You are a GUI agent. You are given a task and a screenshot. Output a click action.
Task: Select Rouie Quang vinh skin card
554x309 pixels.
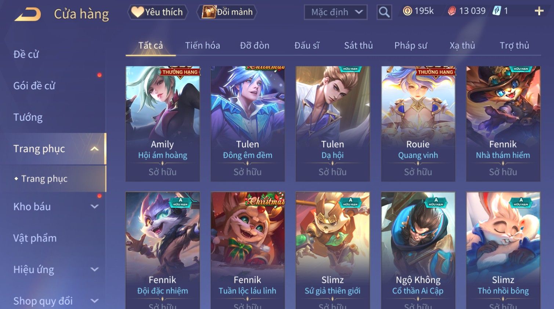[x=418, y=124]
